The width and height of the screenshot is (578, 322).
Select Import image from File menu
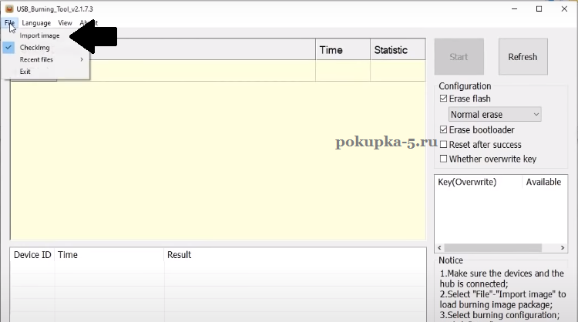click(x=39, y=35)
